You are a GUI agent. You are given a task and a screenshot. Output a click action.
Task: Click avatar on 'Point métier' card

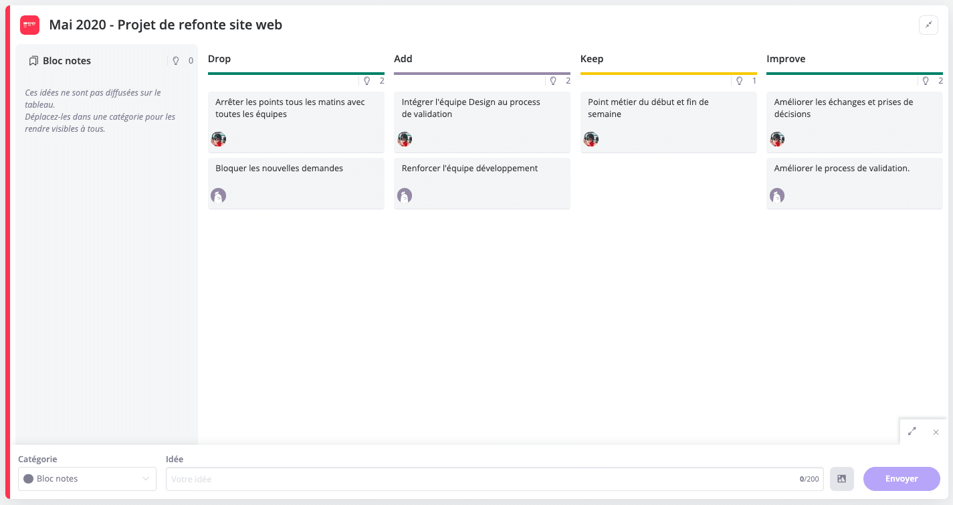591,139
